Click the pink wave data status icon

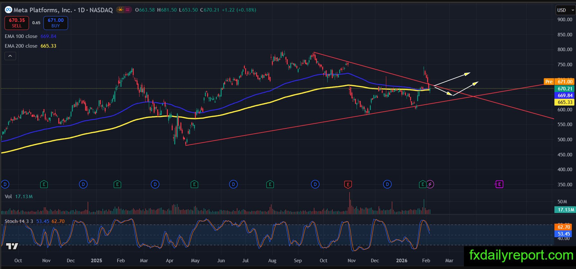tap(128, 10)
